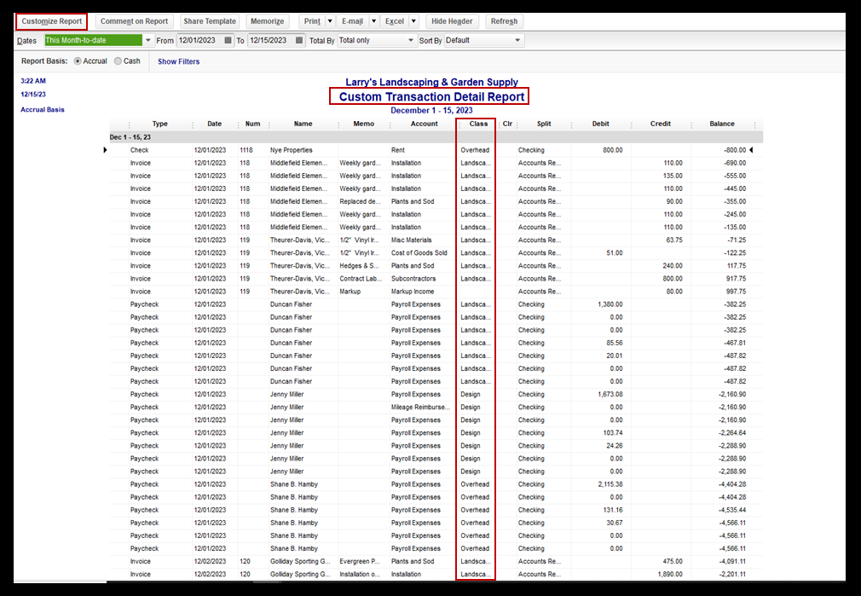Click the Class column header
The image size is (861, 596).
pyautogui.click(x=478, y=124)
